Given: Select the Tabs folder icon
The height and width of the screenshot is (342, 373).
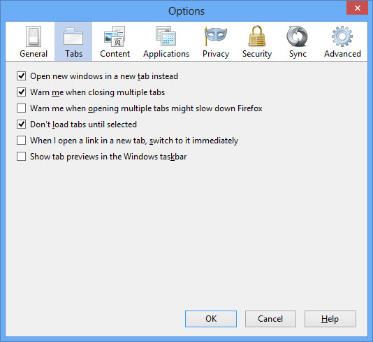Looking at the screenshot, I should coord(73,36).
